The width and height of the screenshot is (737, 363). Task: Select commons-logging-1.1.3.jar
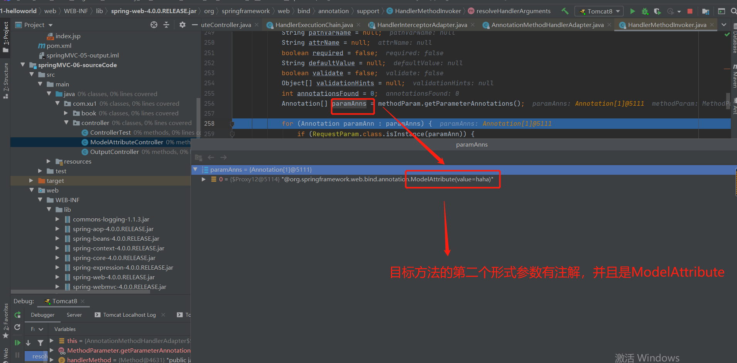coord(111,219)
